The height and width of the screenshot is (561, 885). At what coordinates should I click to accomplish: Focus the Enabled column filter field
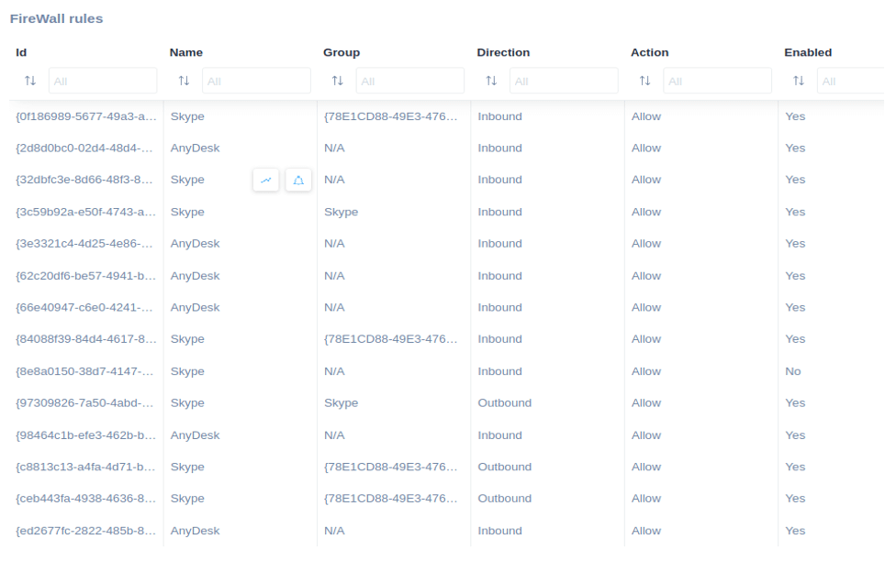851,81
